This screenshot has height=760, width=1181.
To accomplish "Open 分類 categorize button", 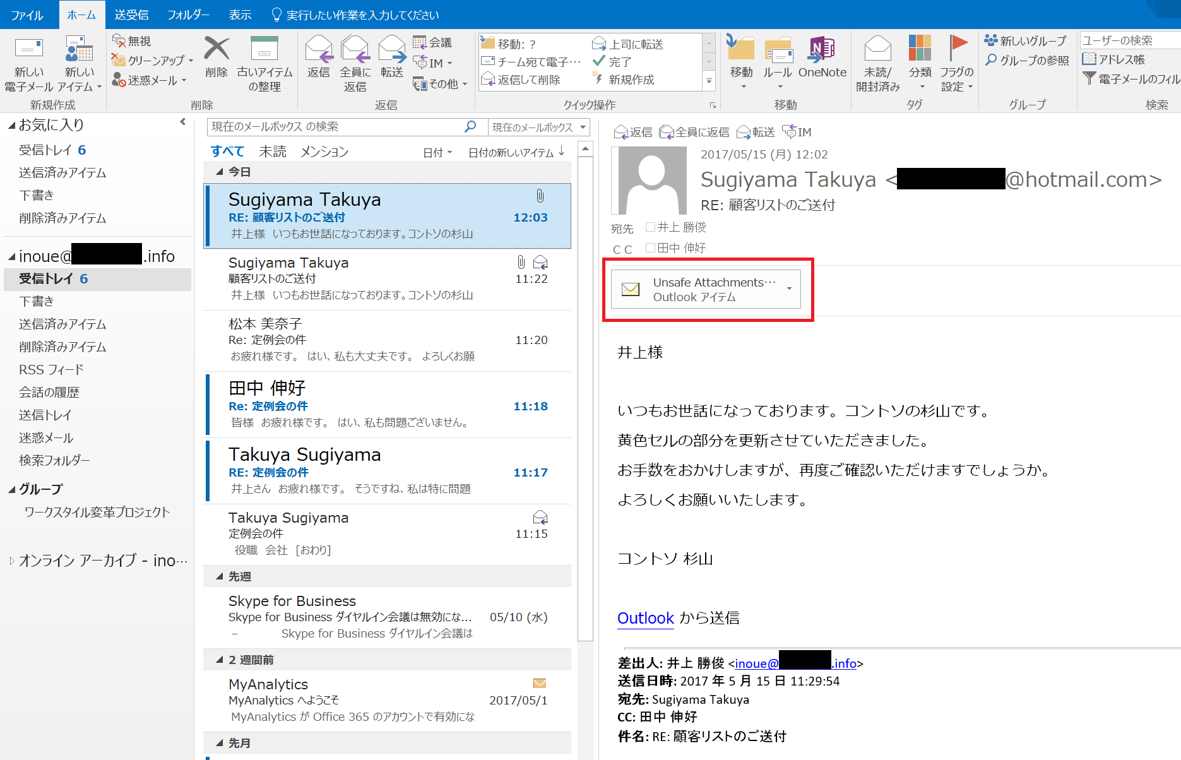I will [x=920, y=62].
